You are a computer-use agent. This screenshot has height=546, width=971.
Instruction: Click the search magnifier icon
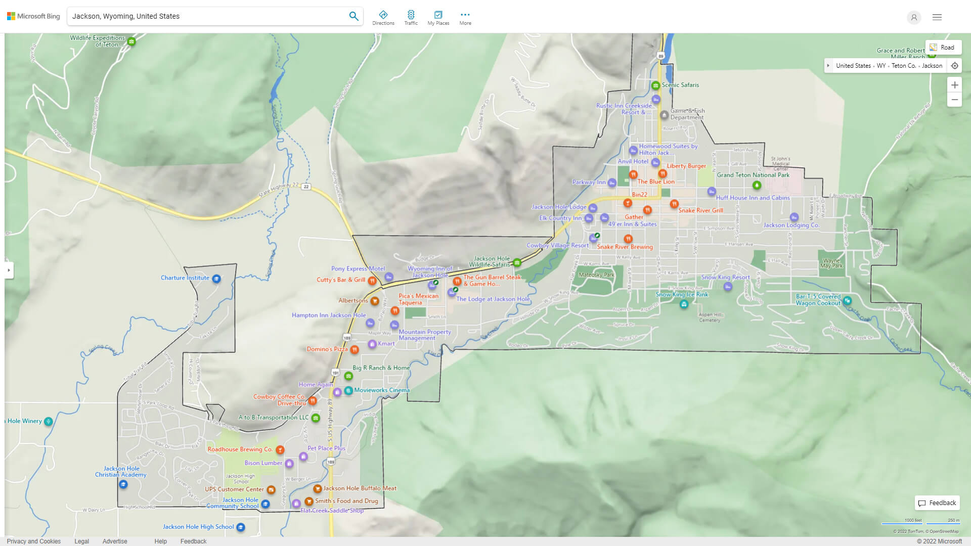[354, 16]
